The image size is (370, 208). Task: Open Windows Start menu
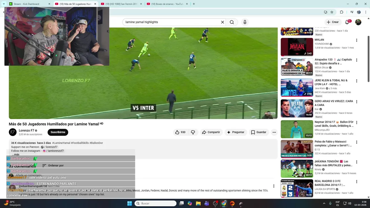click(129, 203)
